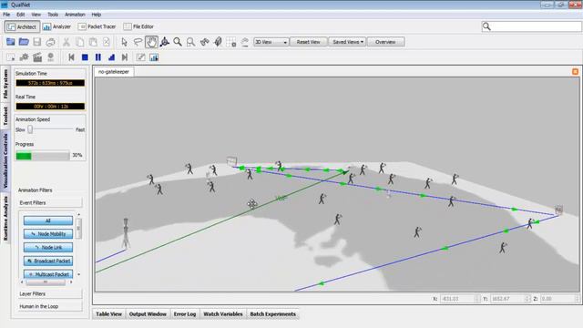This screenshot has width=583, height=328.
Task: Open the File System side tab
Action: [5, 85]
